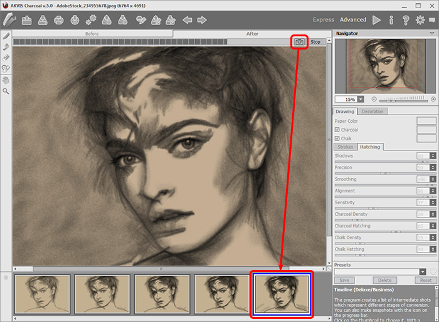Adjust the Navigator zoom slider
Image resolution: width=439 pixels, height=322 pixels.
click(x=403, y=100)
